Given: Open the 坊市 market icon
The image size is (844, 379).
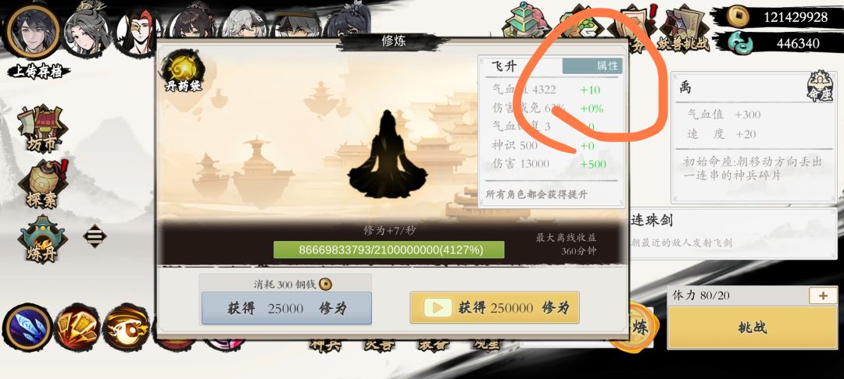Looking at the screenshot, I should tap(42, 128).
